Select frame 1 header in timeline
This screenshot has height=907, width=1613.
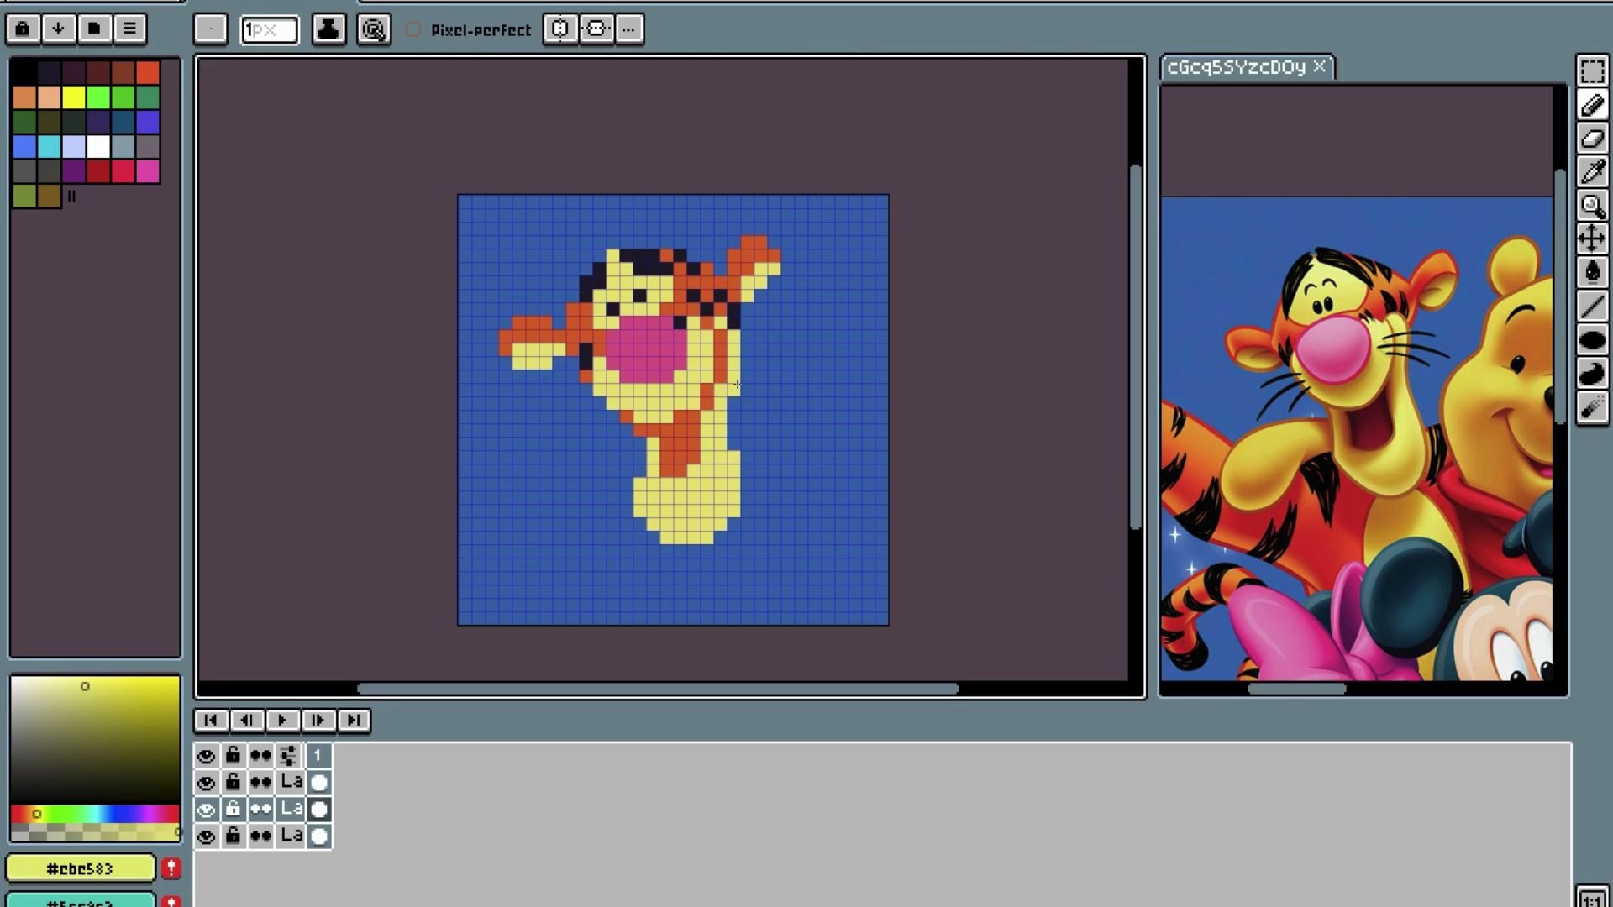(318, 756)
